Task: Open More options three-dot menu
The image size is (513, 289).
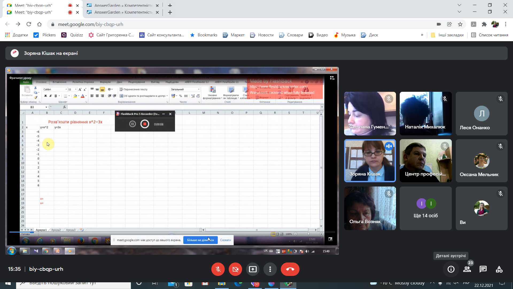Action: pyautogui.click(x=270, y=269)
